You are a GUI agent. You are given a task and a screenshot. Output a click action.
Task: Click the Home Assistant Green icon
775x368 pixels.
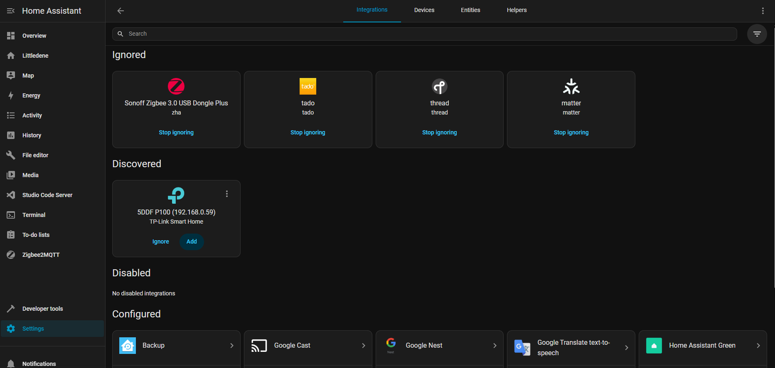[654, 346]
